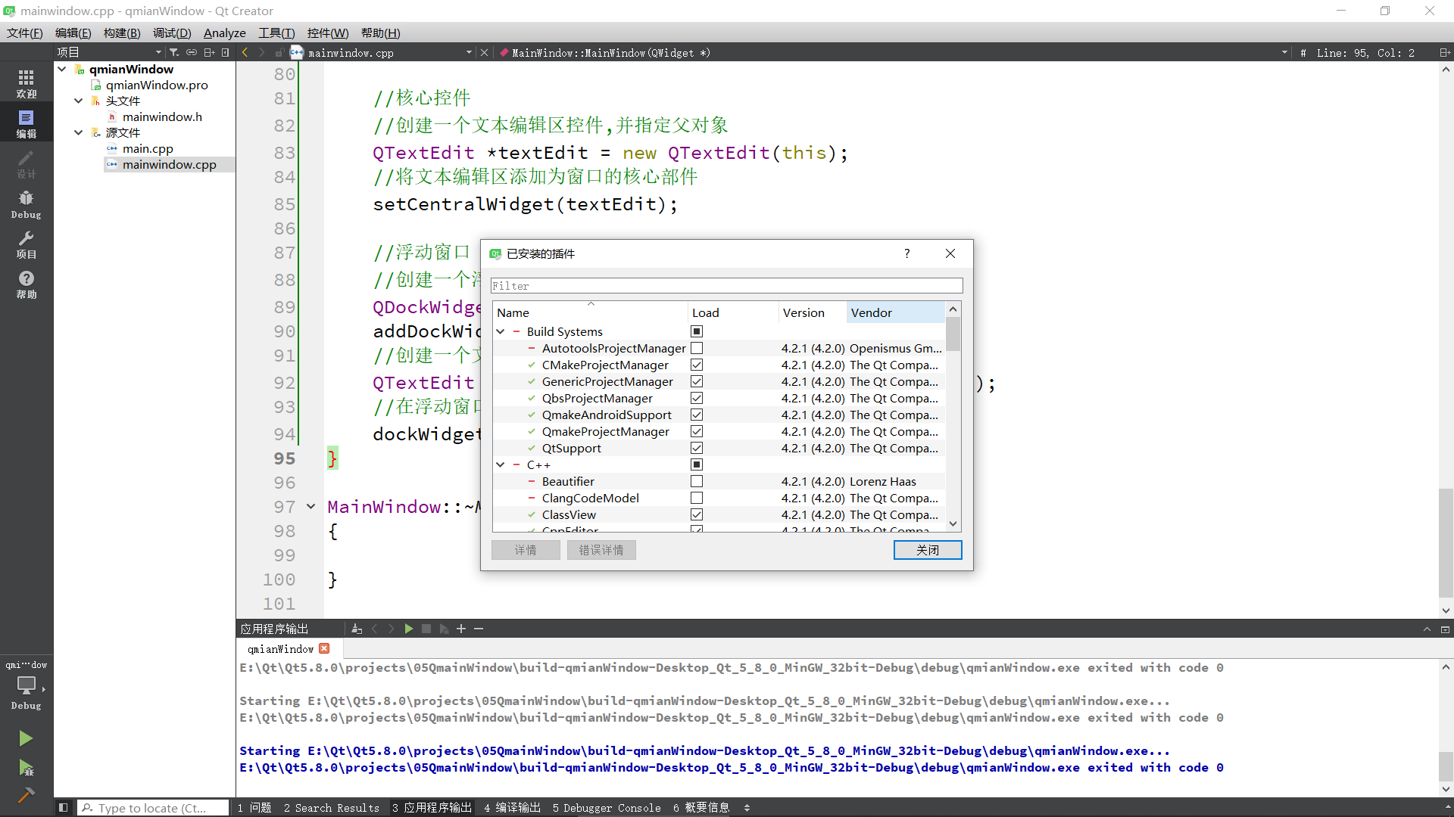1454x817 pixels.
Task: Click the 关闭 button in plugin dialog
Action: (927, 550)
